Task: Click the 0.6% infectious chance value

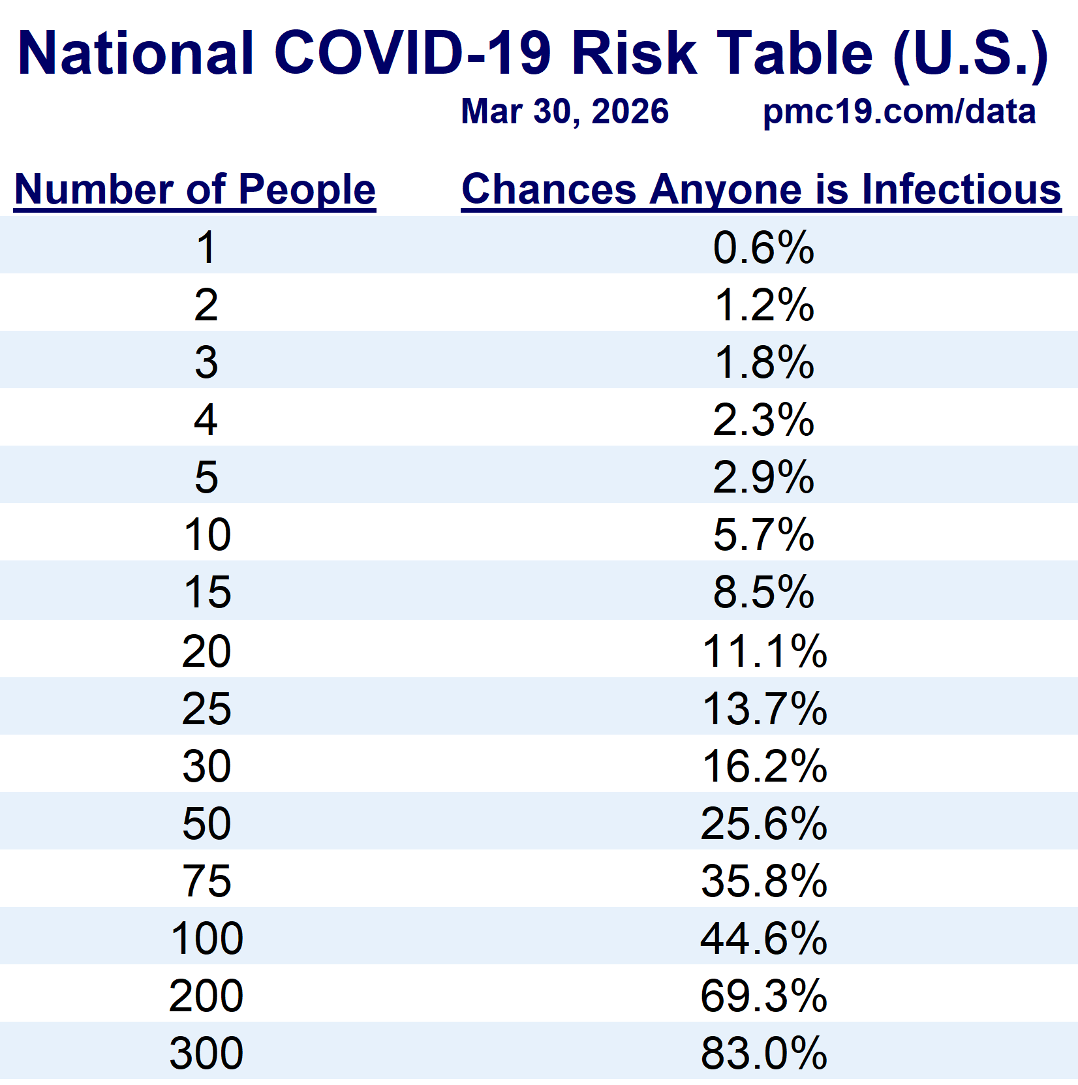Action: click(763, 248)
